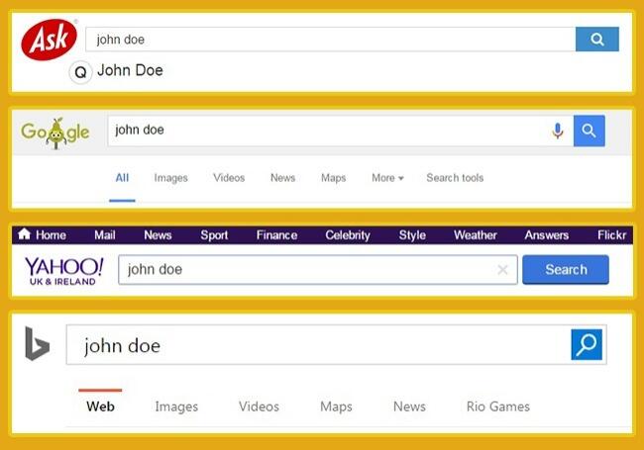Open Yahoo Celebrity link
Image resolution: width=644 pixels, height=450 pixels.
pyautogui.click(x=348, y=234)
